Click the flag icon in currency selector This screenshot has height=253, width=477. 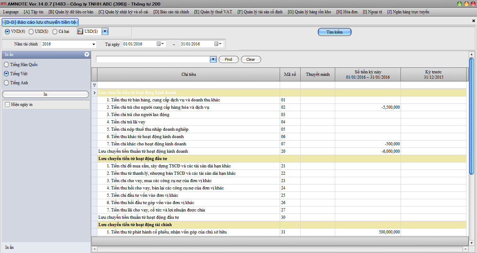(x=80, y=31)
